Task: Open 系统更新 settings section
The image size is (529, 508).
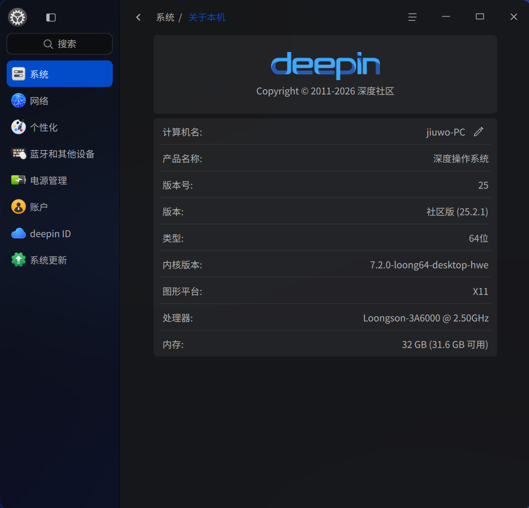Action: coord(60,260)
